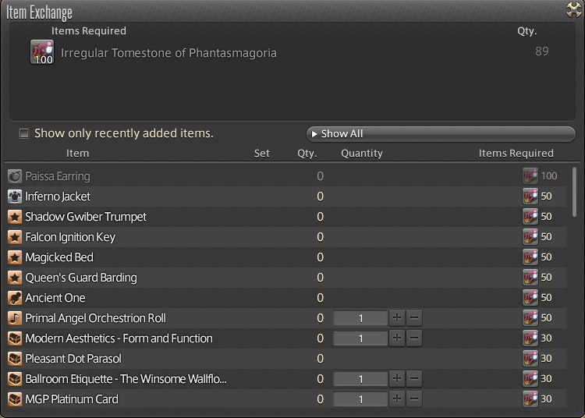
Task: Click the Set column header
Action: [261, 154]
